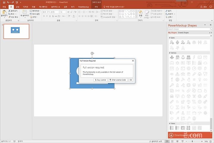Insert the user-with-search shape from Users
This screenshot has width=214, height=143.
189,42
